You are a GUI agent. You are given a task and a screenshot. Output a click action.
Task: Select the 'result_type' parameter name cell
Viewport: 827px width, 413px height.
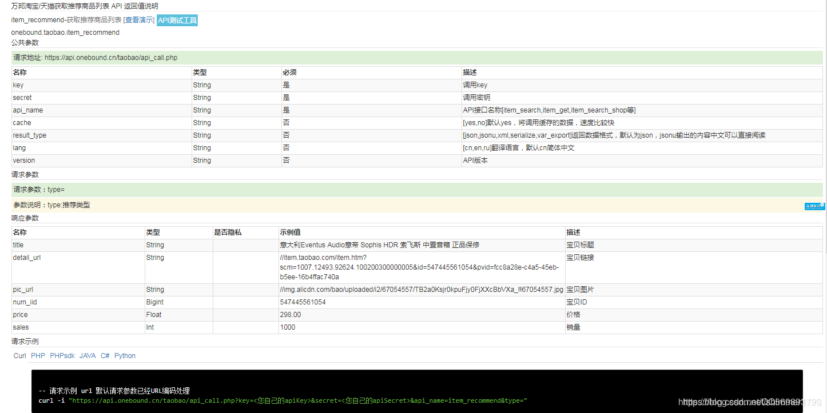pos(102,135)
